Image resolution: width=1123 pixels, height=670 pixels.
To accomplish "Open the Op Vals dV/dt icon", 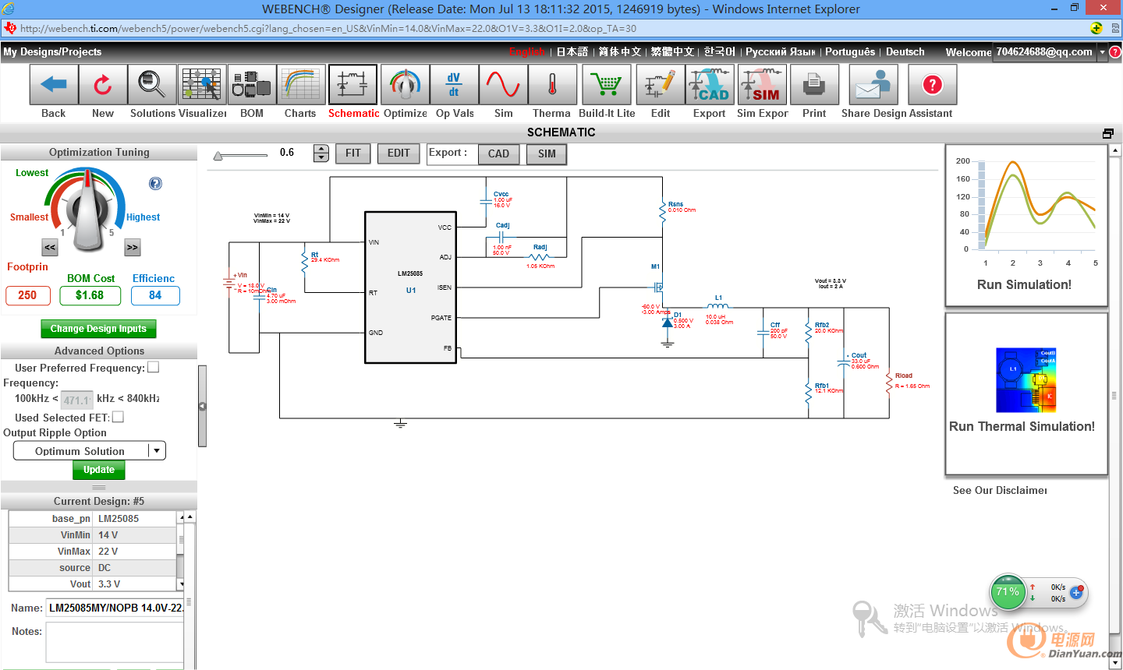I will pyautogui.click(x=454, y=84).
